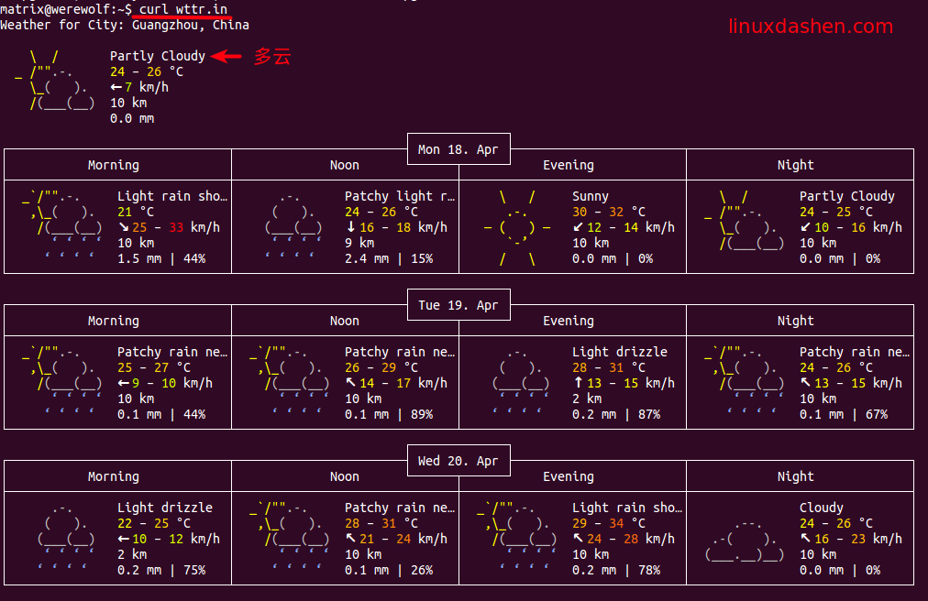Click the Morning column header under Monday

(114, 165)
